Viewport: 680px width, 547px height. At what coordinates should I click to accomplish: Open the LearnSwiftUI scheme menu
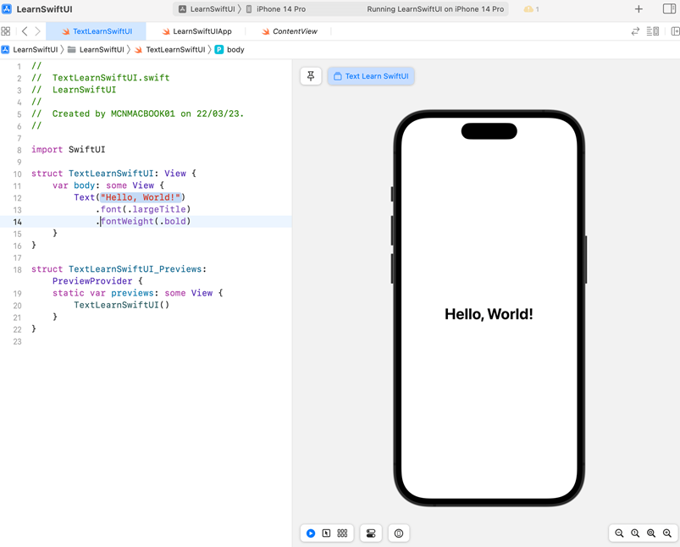point(208,9)
